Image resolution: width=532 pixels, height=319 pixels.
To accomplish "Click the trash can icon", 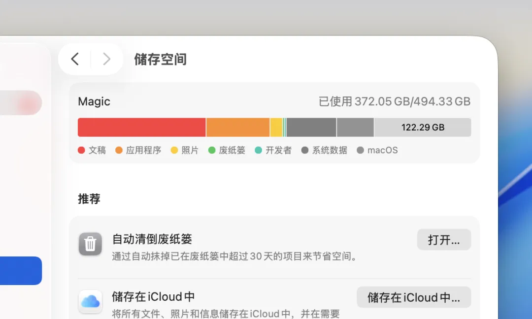I will click(90, 244).
